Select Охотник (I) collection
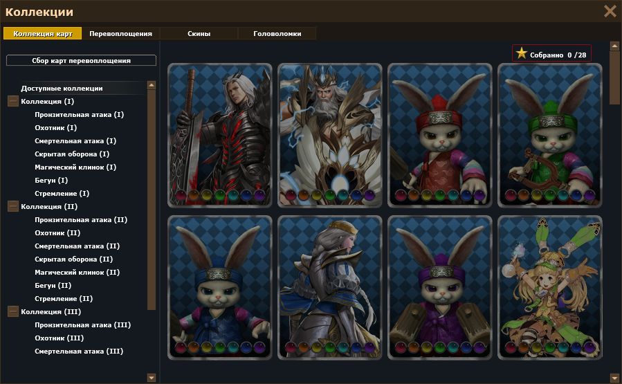Screen dimensions: 622x384 click(x=55, y=127)
